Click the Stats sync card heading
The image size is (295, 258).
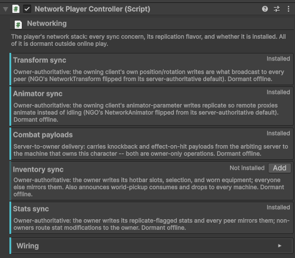(31, 209)
